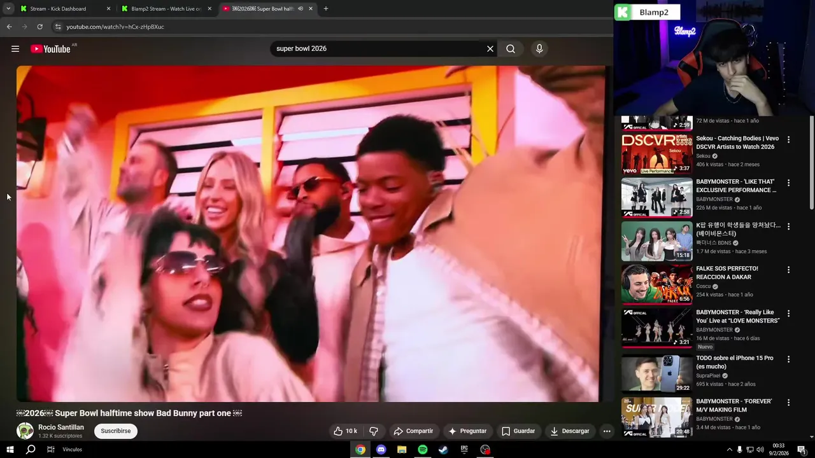This screenshot has height=458, width=815.
Task: Click the page vertical scrollbar thumb
Action: [811, 162]
